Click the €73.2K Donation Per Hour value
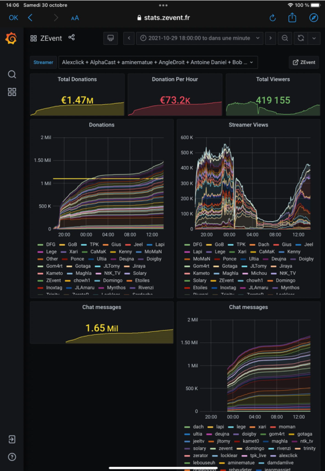Image resolution: width=325 pixels, height=471 pixels. 175,100
